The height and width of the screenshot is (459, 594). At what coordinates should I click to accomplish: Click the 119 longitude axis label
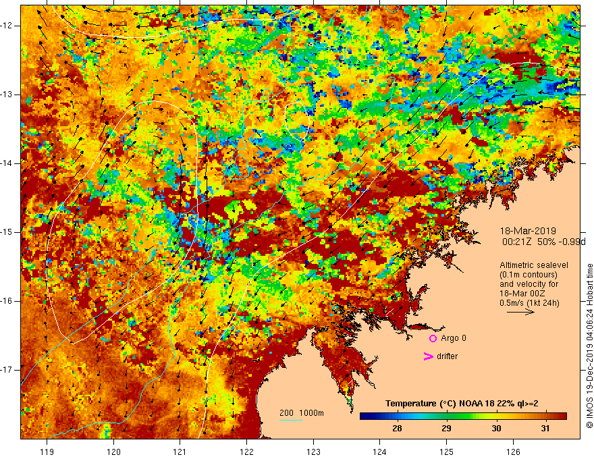[x=47, y=452]
